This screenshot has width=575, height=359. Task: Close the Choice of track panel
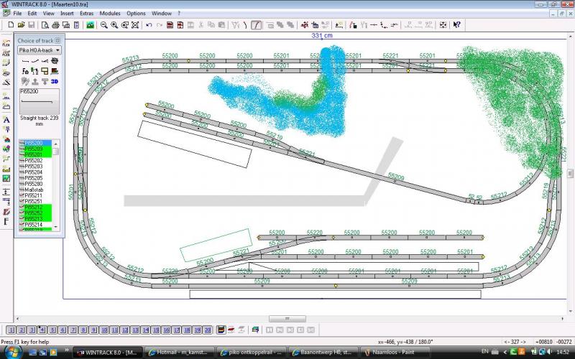coord(57,41)
